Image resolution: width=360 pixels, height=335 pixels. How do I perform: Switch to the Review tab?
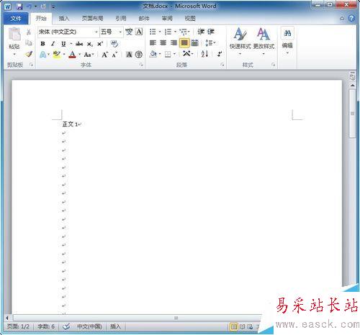(167, 19)
